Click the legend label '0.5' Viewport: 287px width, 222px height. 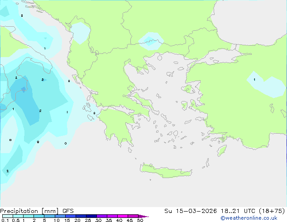16,220
